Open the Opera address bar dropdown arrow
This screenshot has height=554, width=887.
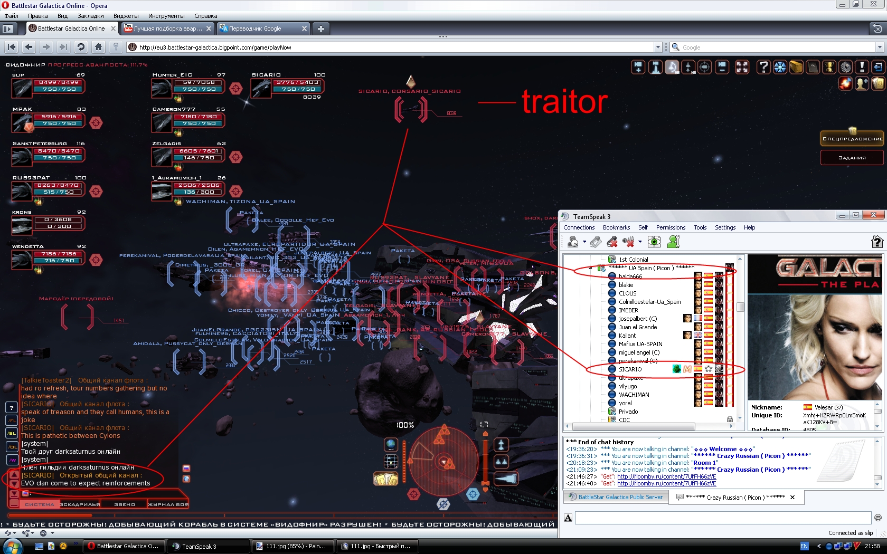click(x=658, y=47)
